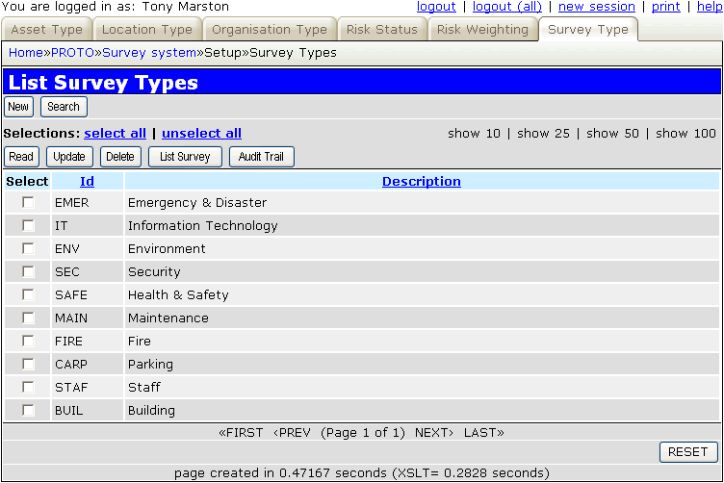
Task: Click the Delete button
Action: click(x=120, y=157)
